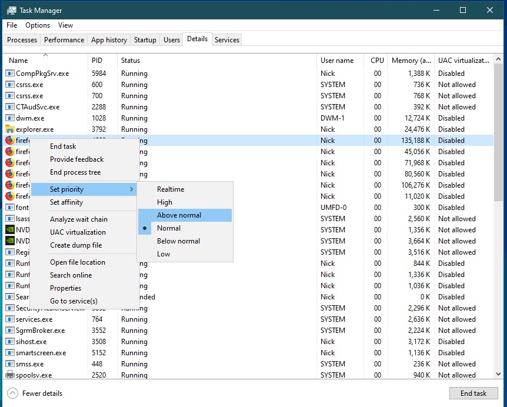Choose Search online
The height and width of the screenshot is (407, 507).
click(x=84, y=275)
